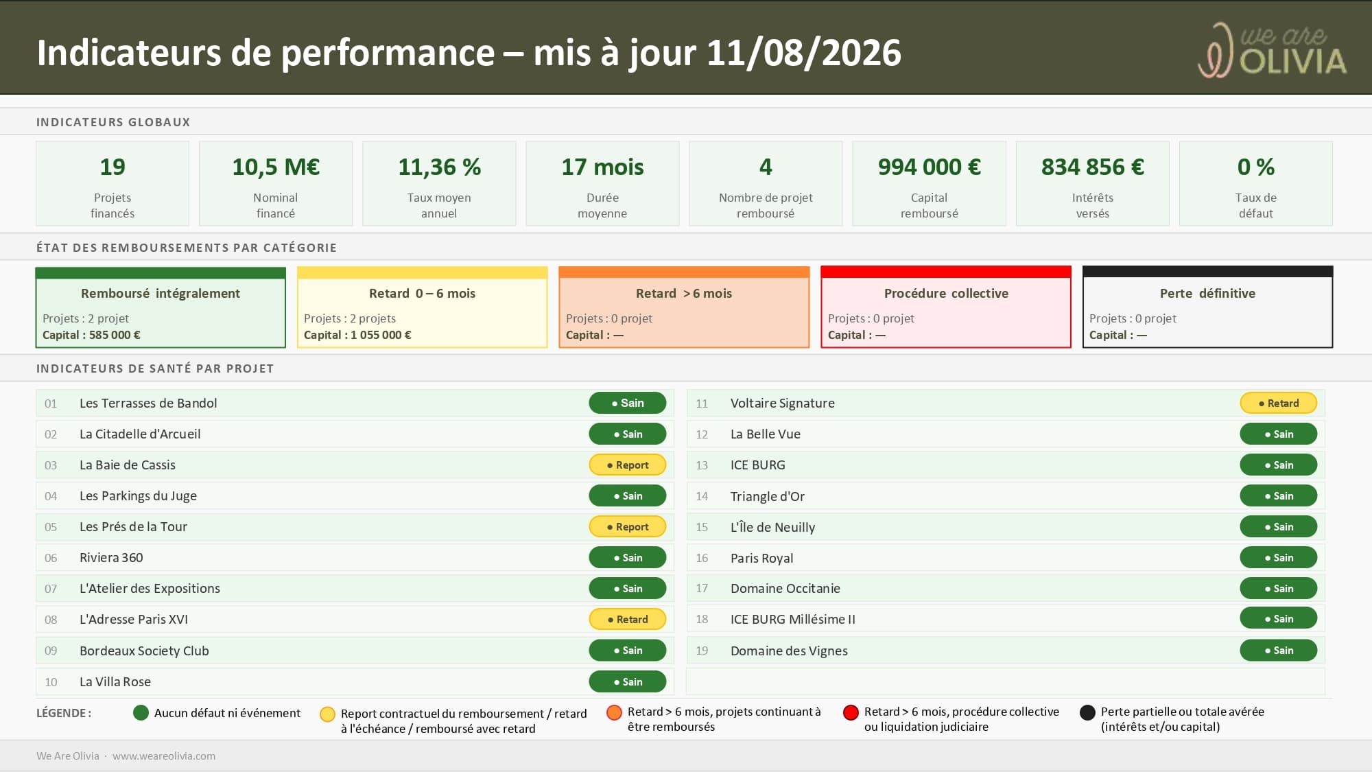Select the Sain badge for La Belle Vue
Viewport: 1372px width, 772px height.
(1279, 434)
